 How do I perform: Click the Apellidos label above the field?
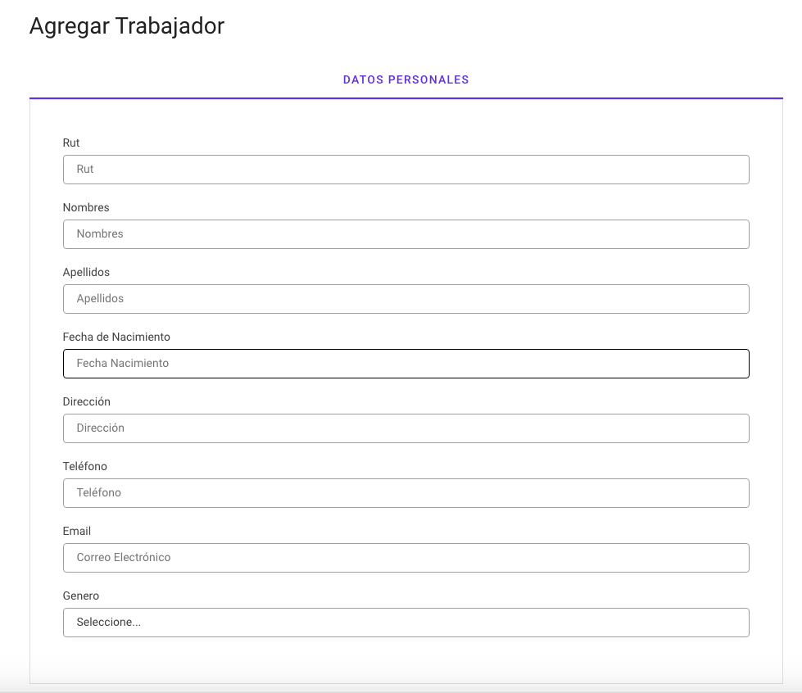pyautogui.click(x=86, y=272)
